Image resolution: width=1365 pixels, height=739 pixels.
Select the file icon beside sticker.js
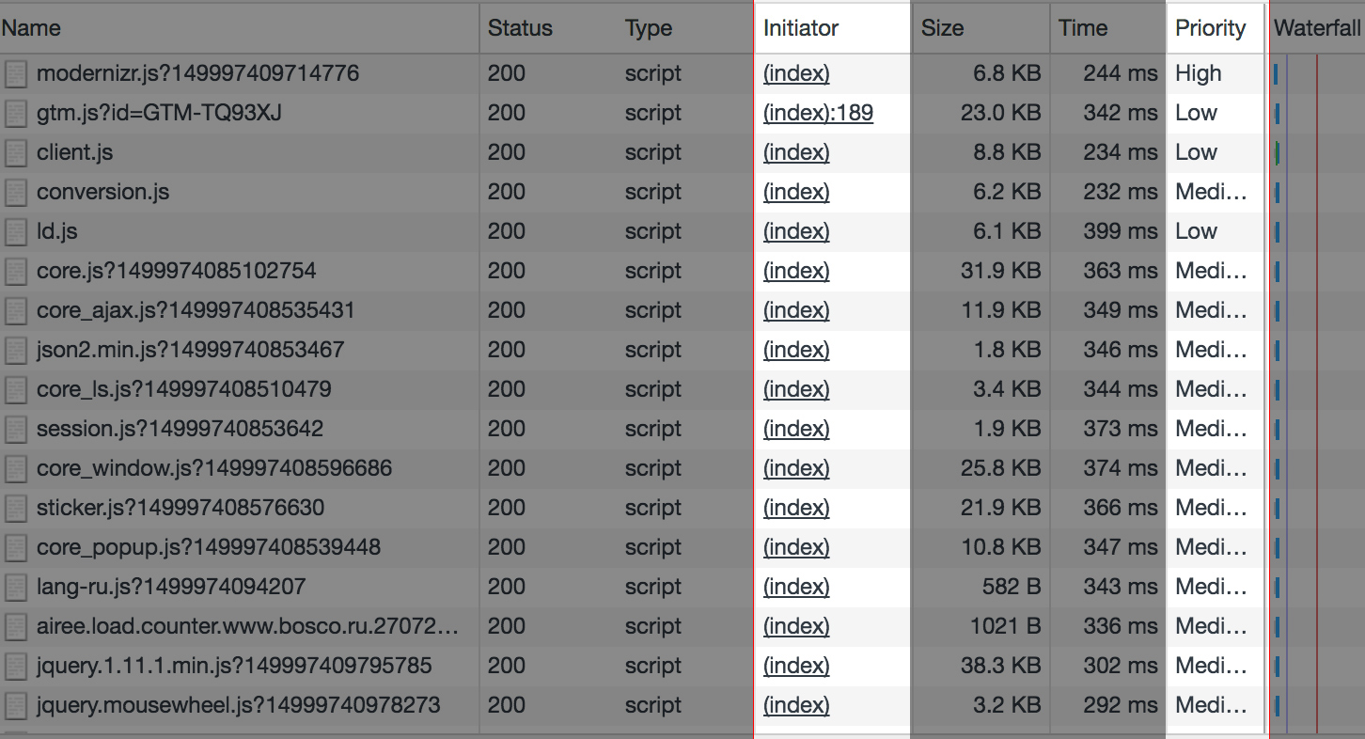coord(15,508)
